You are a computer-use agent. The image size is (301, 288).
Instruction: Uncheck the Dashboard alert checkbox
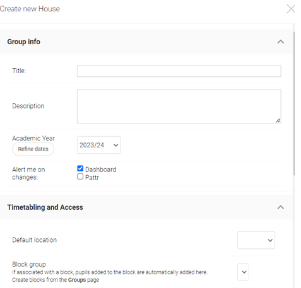(80, 168)
